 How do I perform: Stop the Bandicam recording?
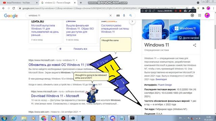click(180, 11)
